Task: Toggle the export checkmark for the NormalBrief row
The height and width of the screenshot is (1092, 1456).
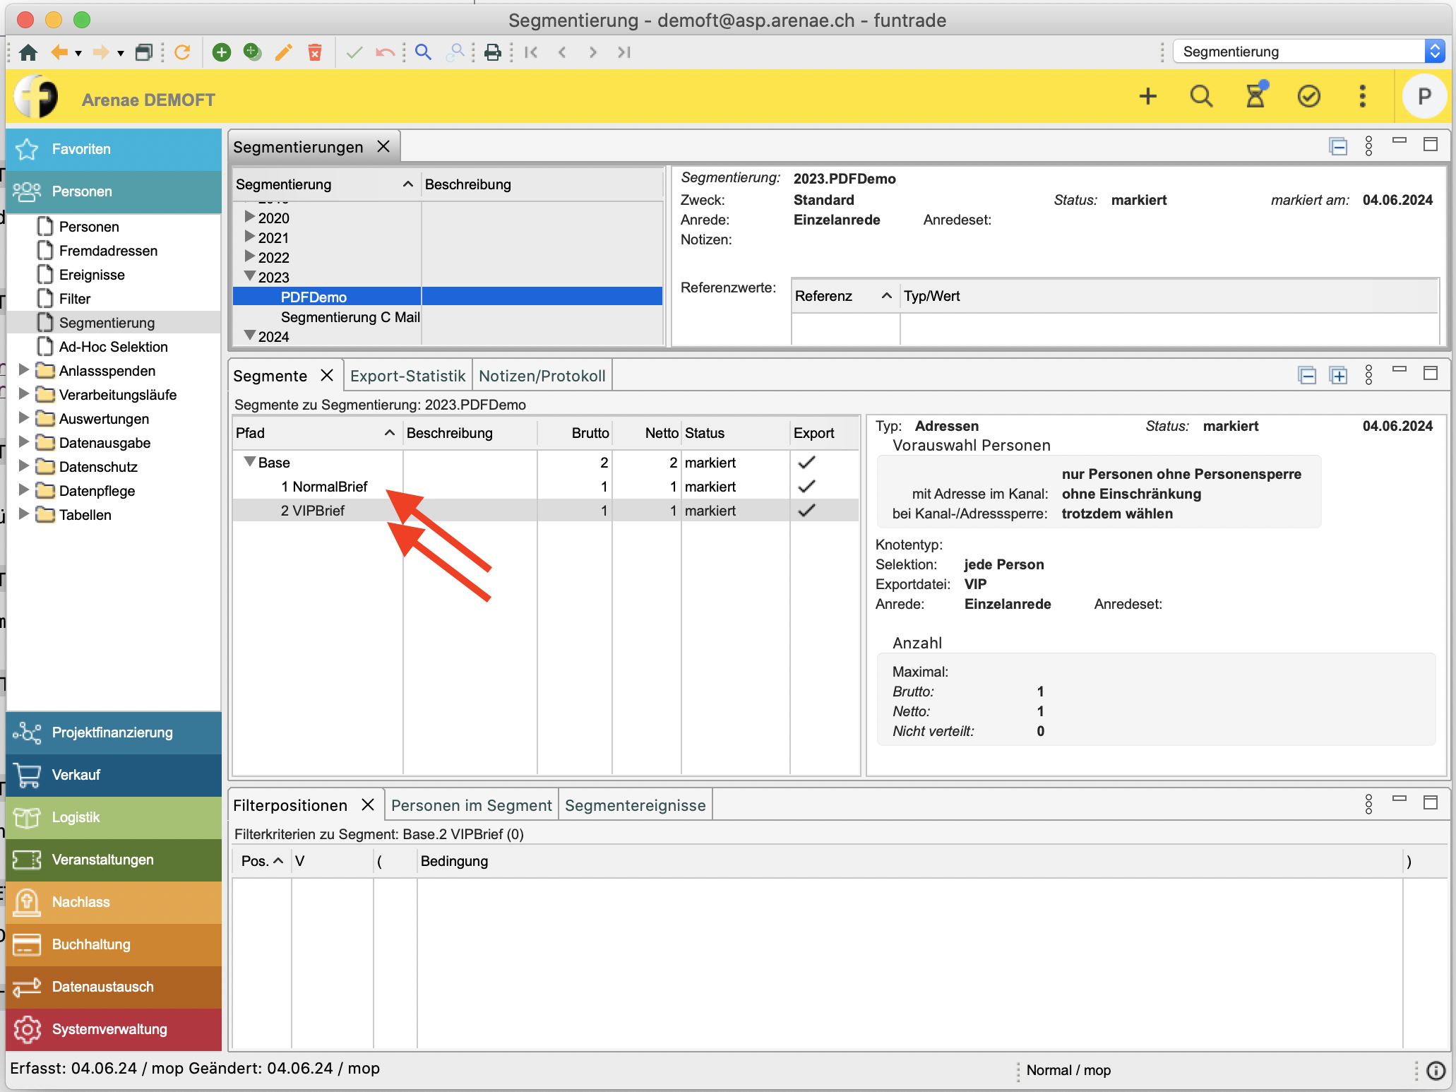Action: click(806, 487)
